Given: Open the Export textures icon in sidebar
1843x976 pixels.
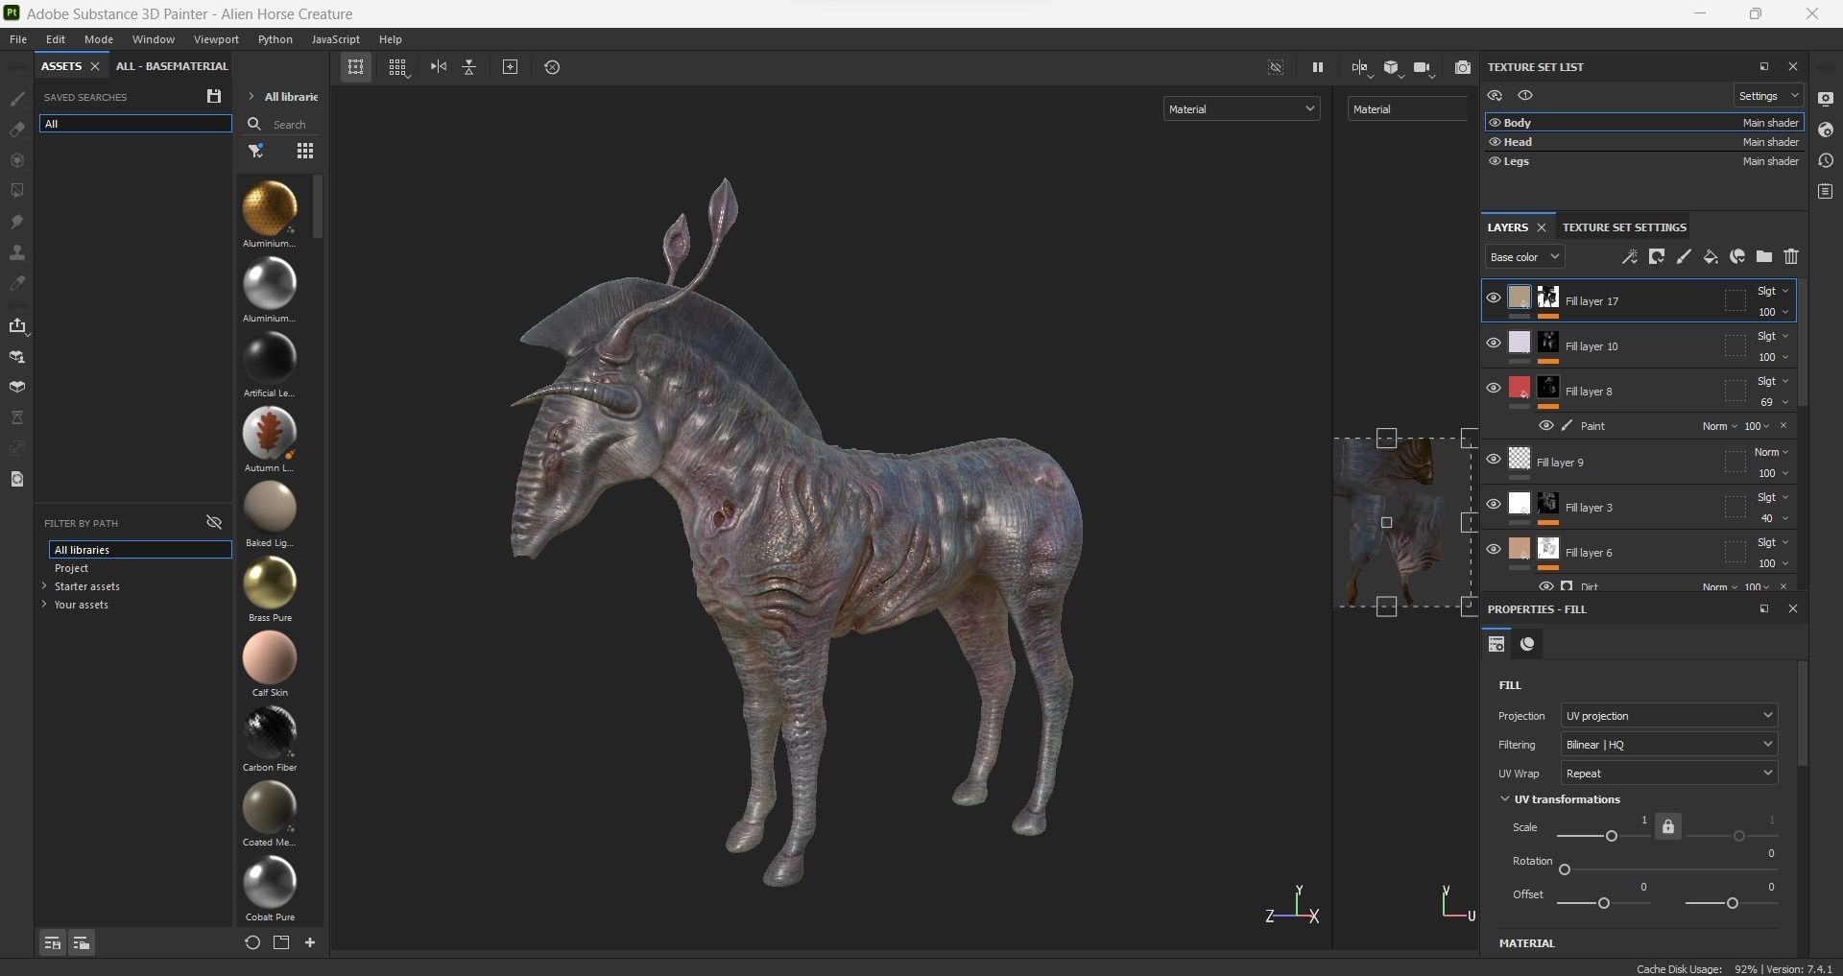Looking at the screenshot, I should tap(17, 325).
